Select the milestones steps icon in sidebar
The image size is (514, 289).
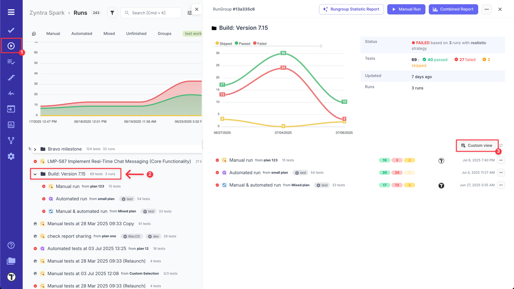tap(11, 77)
